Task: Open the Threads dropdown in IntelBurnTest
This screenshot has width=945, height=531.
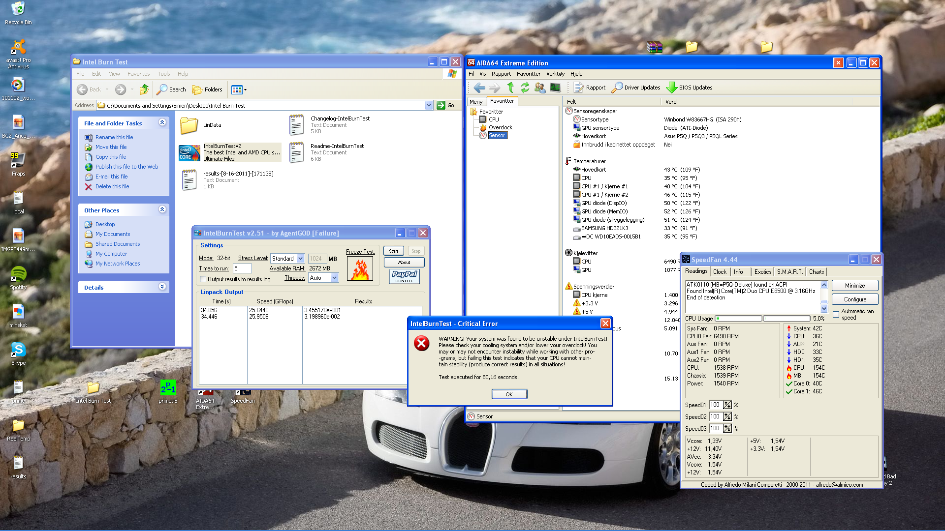Action: point(335,278)
